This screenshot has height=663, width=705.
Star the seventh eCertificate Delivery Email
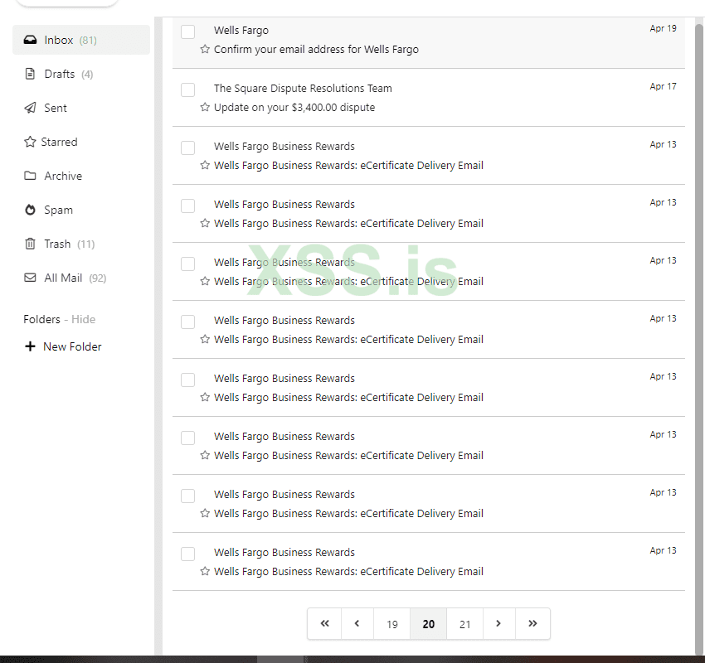(x=205, y=512)
